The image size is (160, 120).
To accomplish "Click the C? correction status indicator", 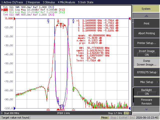I will tap(126, 113).
